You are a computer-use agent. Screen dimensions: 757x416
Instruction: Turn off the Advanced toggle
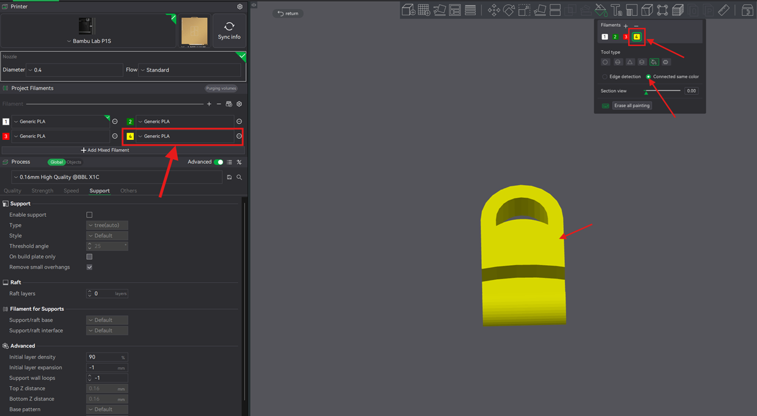[x=218, y=162]
